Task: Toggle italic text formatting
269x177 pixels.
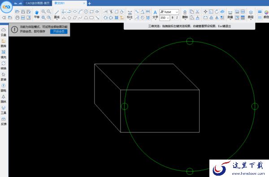Action: tap(177, 17)
